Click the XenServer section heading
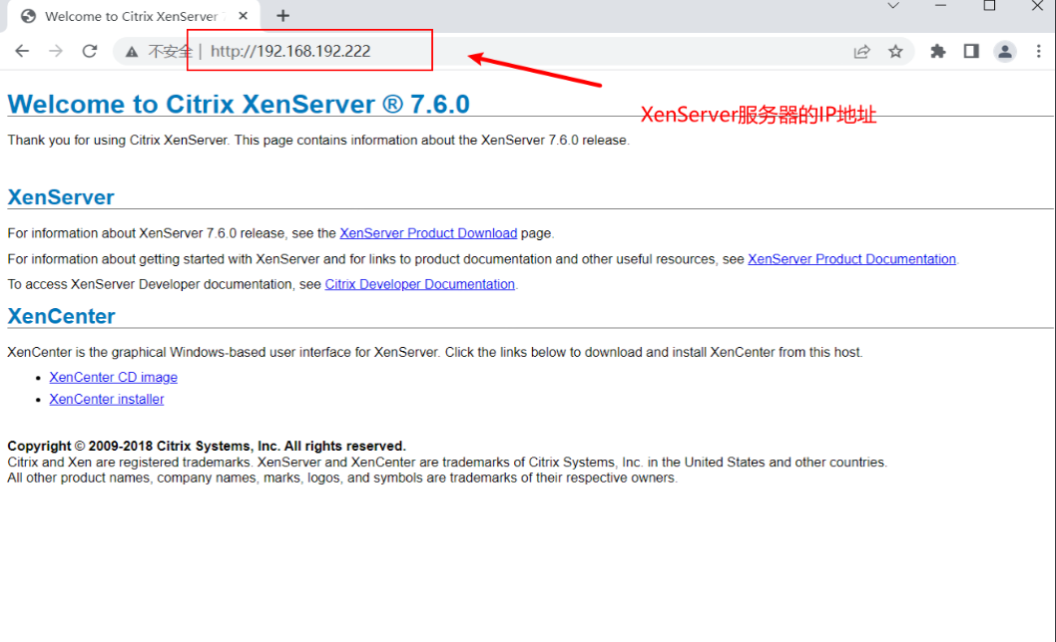Screen dimensions: 1056x642 point(61,197)
